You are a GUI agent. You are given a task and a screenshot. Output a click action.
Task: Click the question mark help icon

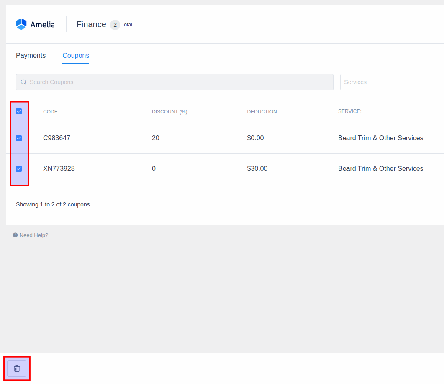point(15,235)
